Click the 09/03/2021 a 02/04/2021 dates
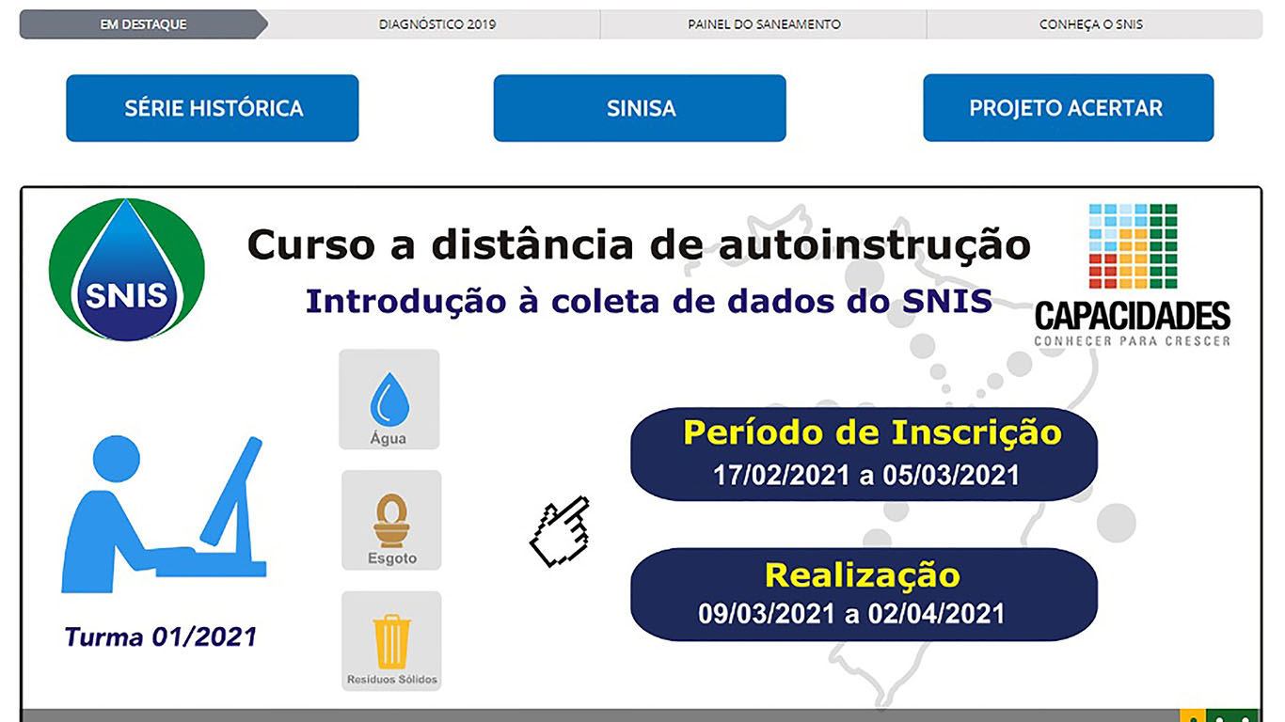Image resolution: width=1285 pixels, height=722 pixels. (851, 614)
